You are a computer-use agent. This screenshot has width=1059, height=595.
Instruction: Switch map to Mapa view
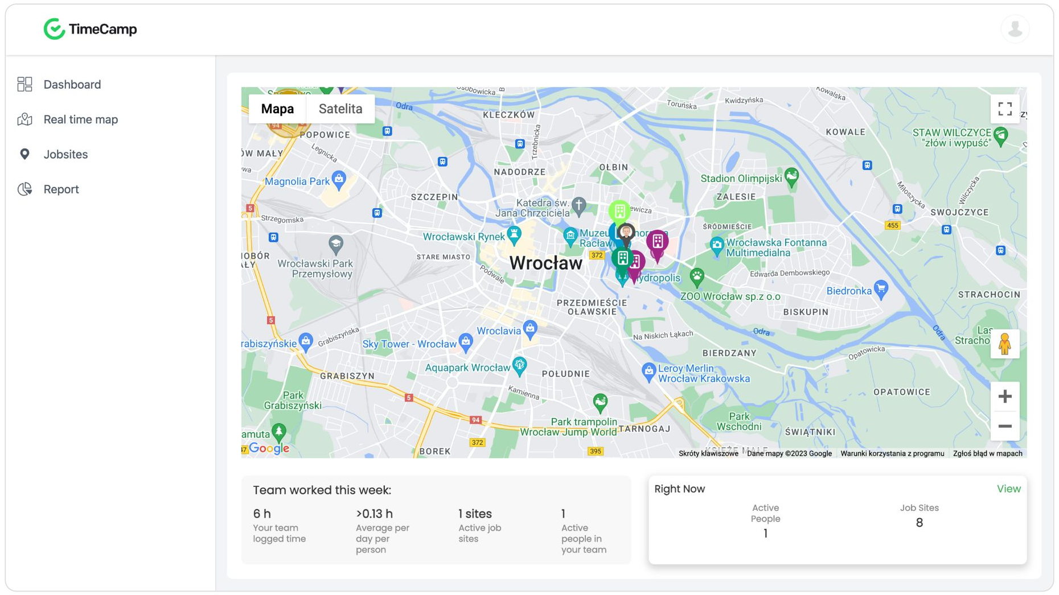[277, 109]
